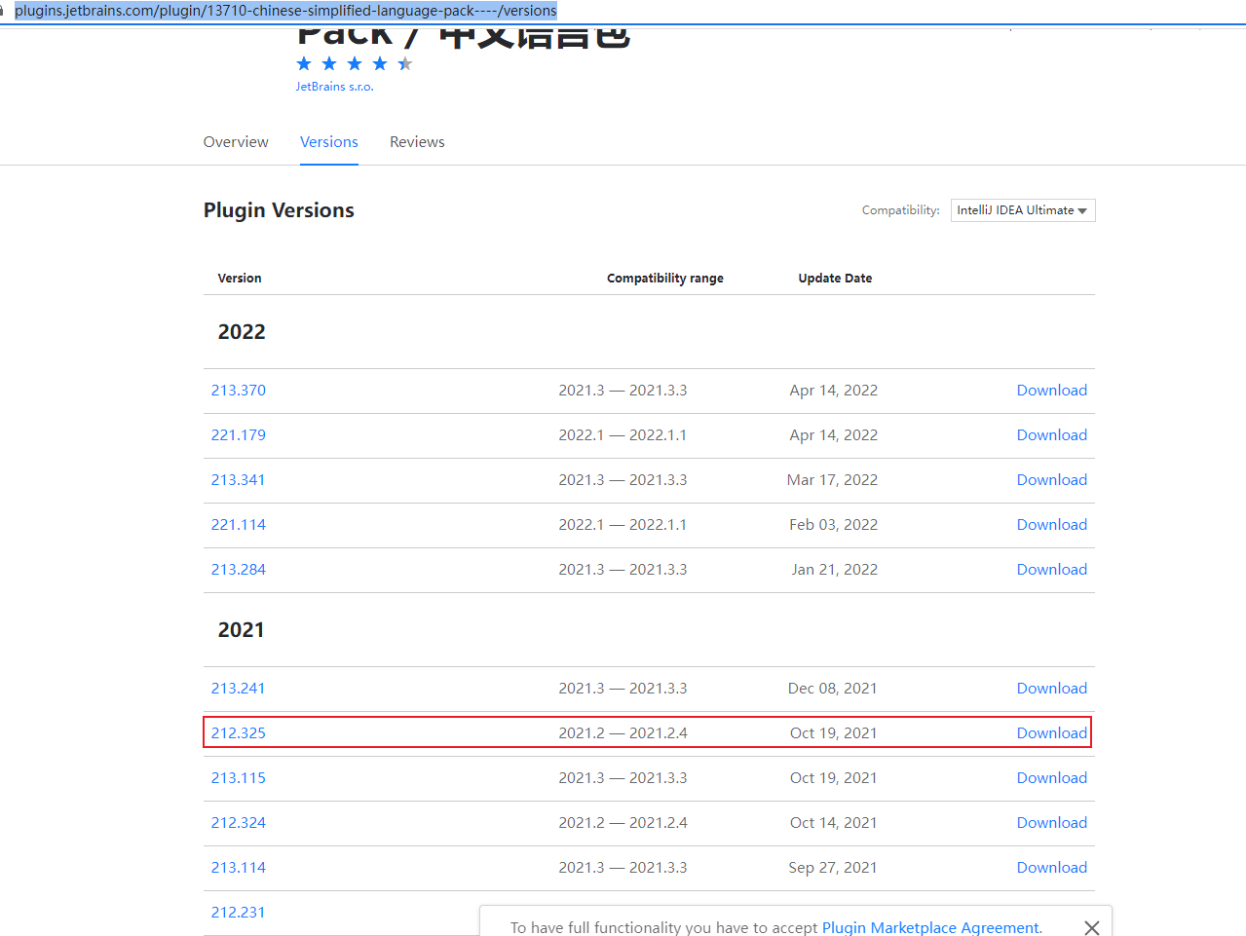The height and width of the screenshot is (936, 1246).
Task: Download version 213.284
Action: click(x=1052, y=570)
